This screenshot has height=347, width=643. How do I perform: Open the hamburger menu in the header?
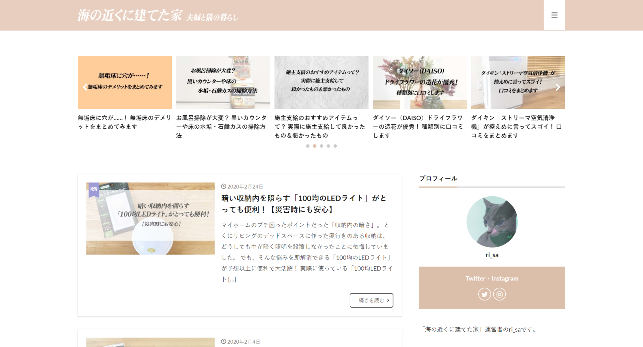554,15
